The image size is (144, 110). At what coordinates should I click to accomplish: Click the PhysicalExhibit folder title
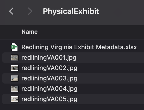(x=71, y=11)
